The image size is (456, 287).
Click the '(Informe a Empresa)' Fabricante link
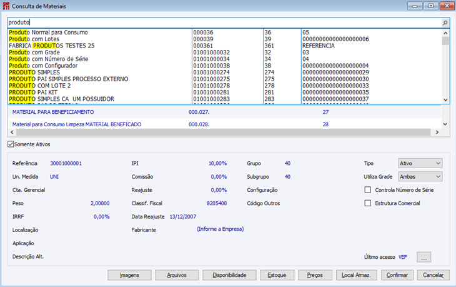point(221,229)
